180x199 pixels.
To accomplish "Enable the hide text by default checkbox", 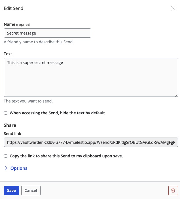I will [x=6, y=113].
